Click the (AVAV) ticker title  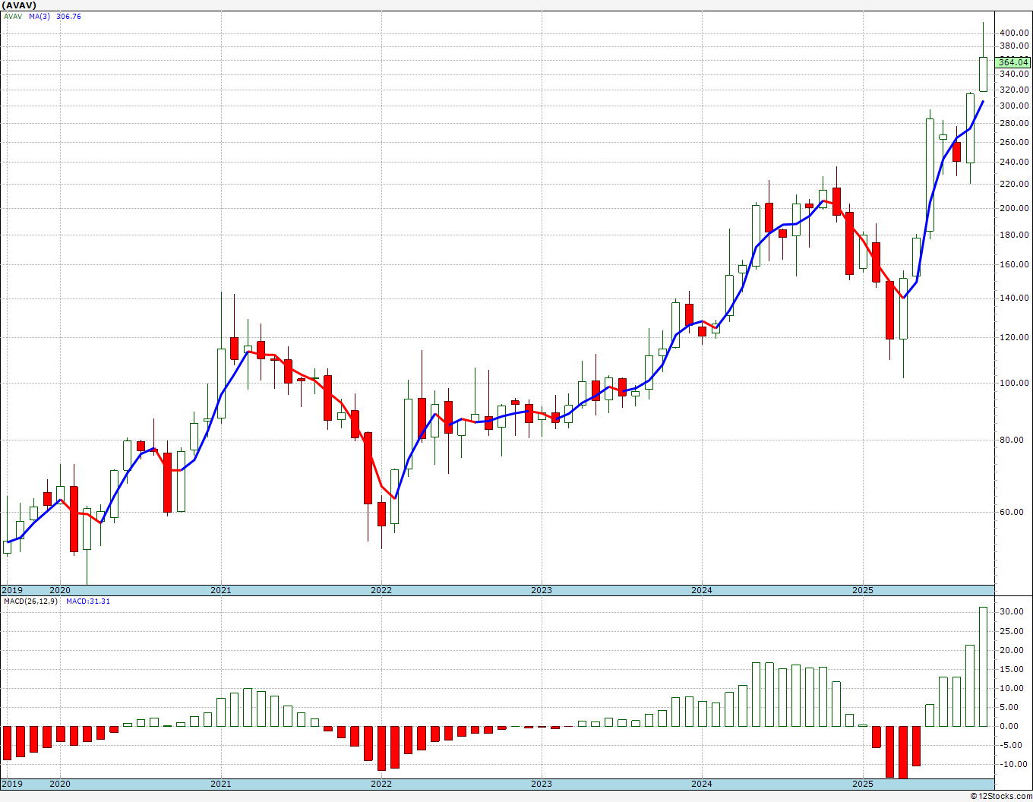pyautogui.click(x=18, y=5)
